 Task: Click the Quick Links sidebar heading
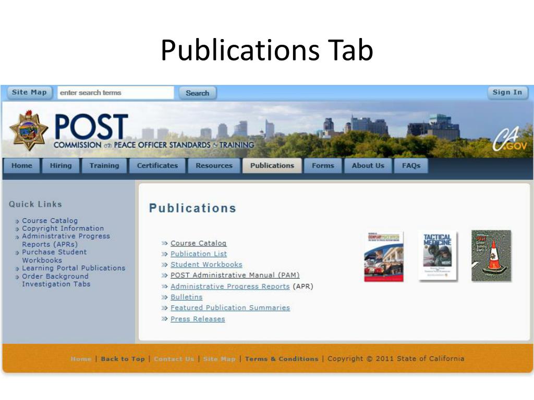pos(35,204)
